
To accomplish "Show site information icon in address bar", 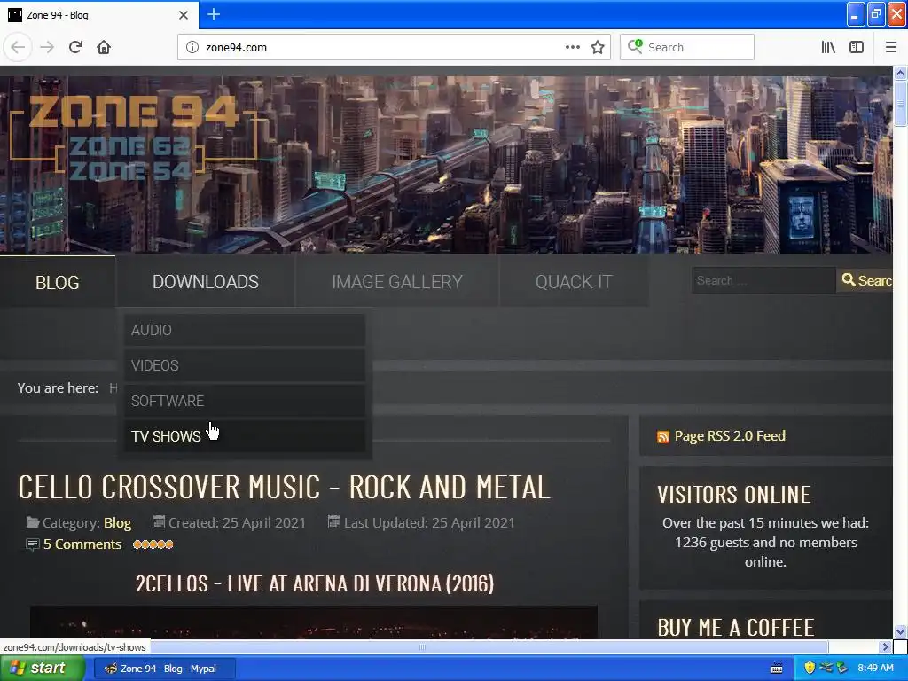I will click(x=192, y=48).
